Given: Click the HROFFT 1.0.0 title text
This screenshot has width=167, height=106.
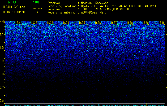Looking at the screenshot, I should click(x=21, y=2).
